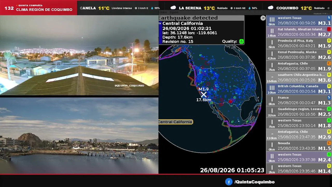
Task: Click the II intensity icon on western Texas M2.4
Action: click(x=272, y=156)
